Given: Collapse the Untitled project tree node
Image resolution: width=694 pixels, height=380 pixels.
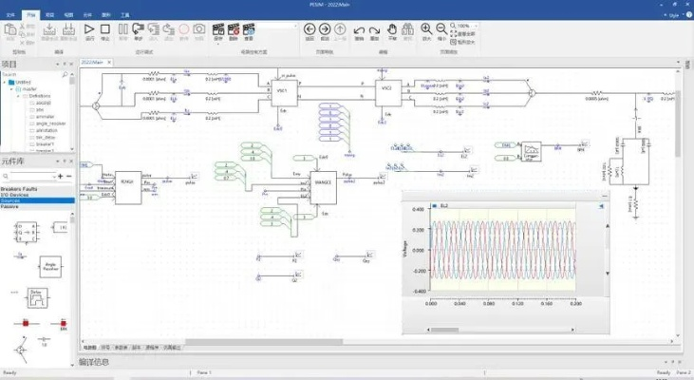Looking at the screenshot, I should pos(6,83).
